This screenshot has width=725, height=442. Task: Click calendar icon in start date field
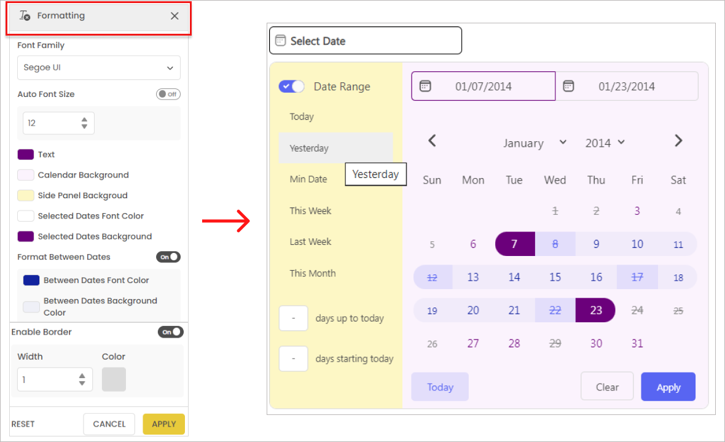425,87
